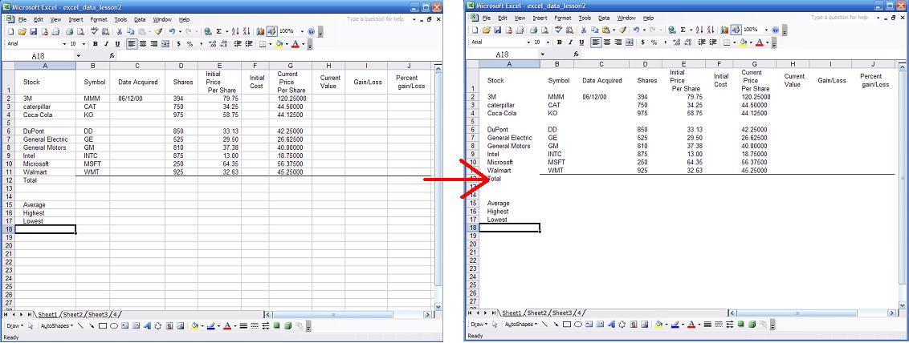
Task: Open Zoom dropdown in right window
Action: [766, 30]
